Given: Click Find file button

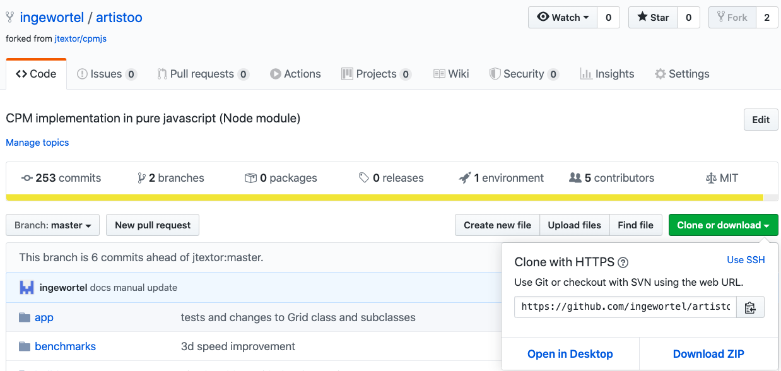Looking at the screenshot, I should coord(636,225).
